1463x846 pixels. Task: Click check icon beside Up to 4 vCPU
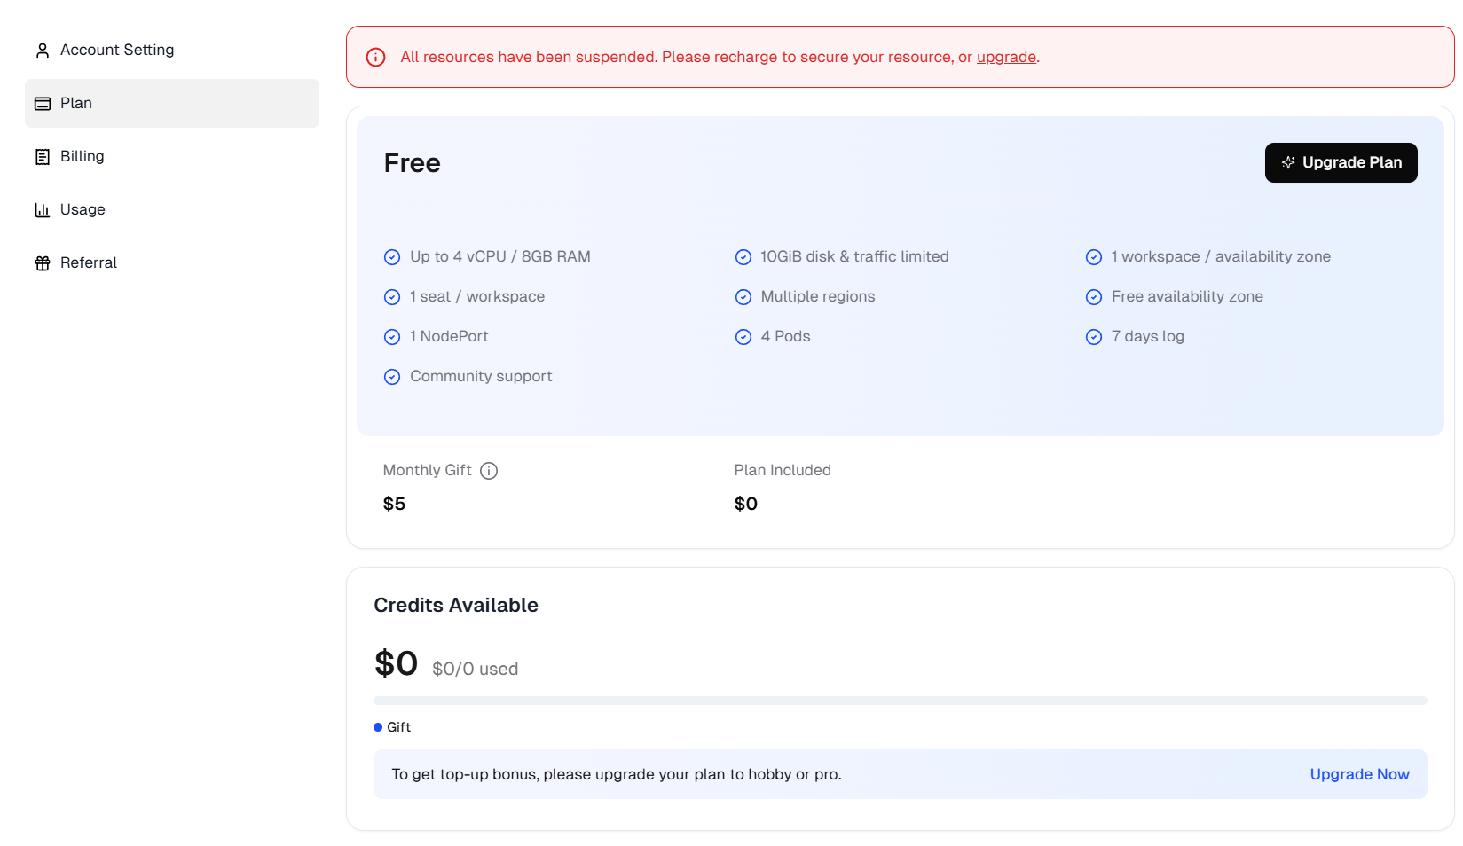[392, 257]
